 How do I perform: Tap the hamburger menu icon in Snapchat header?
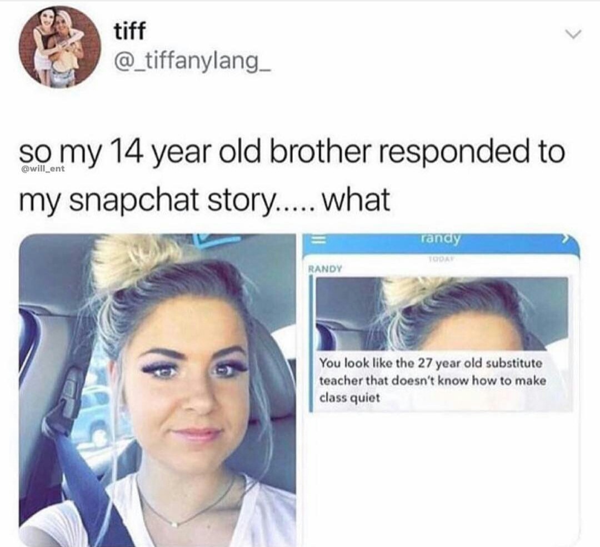317,240
